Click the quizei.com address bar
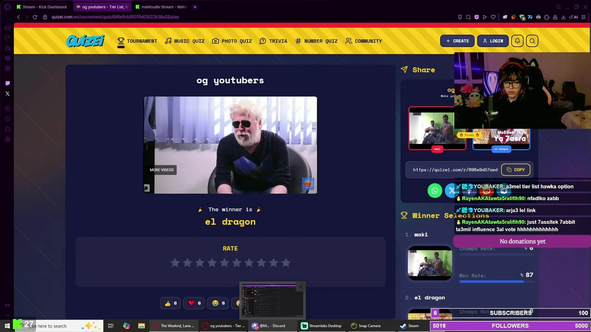Viewport: 591px width, 332px height. point(115,17)
